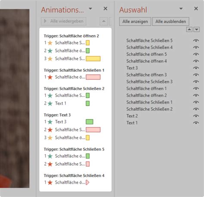Toggle visibility of Text 2 object

pos(196,116)
